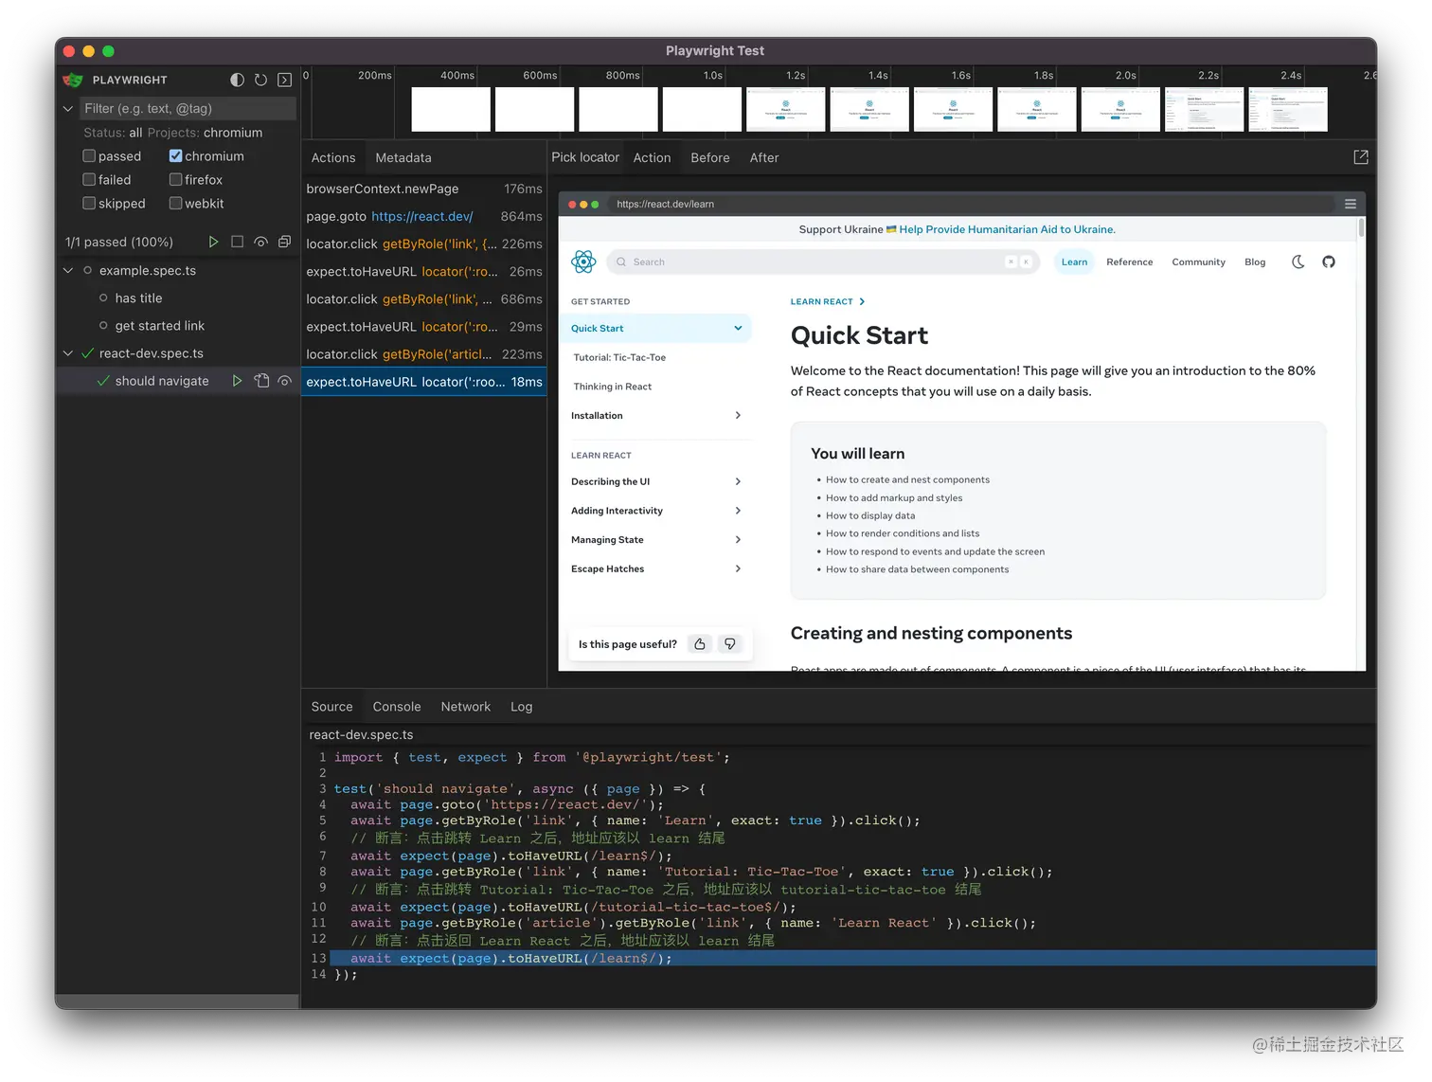
Task: Click the snapshot browser hamburger menu icon
Action: [x=1351, y=204]
